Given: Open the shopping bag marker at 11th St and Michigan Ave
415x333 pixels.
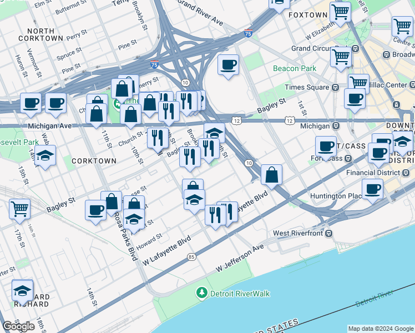Looking at the screenshot, I should [97, 114].
